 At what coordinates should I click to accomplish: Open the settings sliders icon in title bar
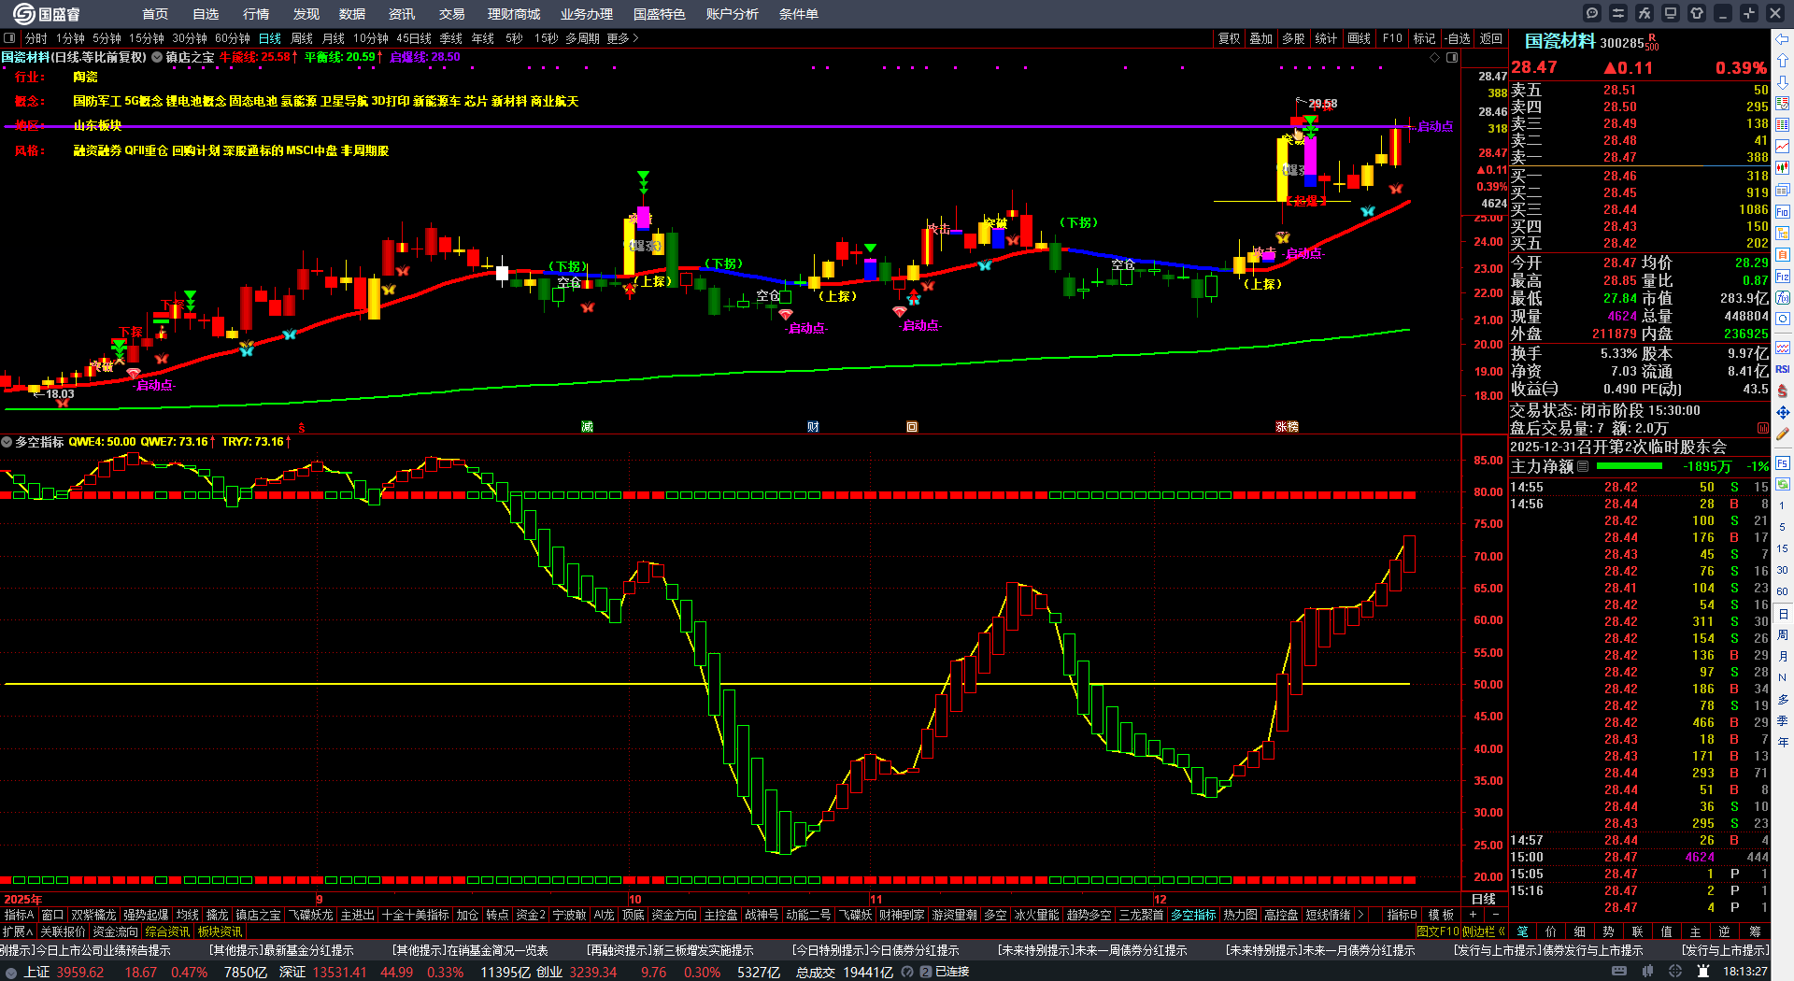tap(1618, 13)
